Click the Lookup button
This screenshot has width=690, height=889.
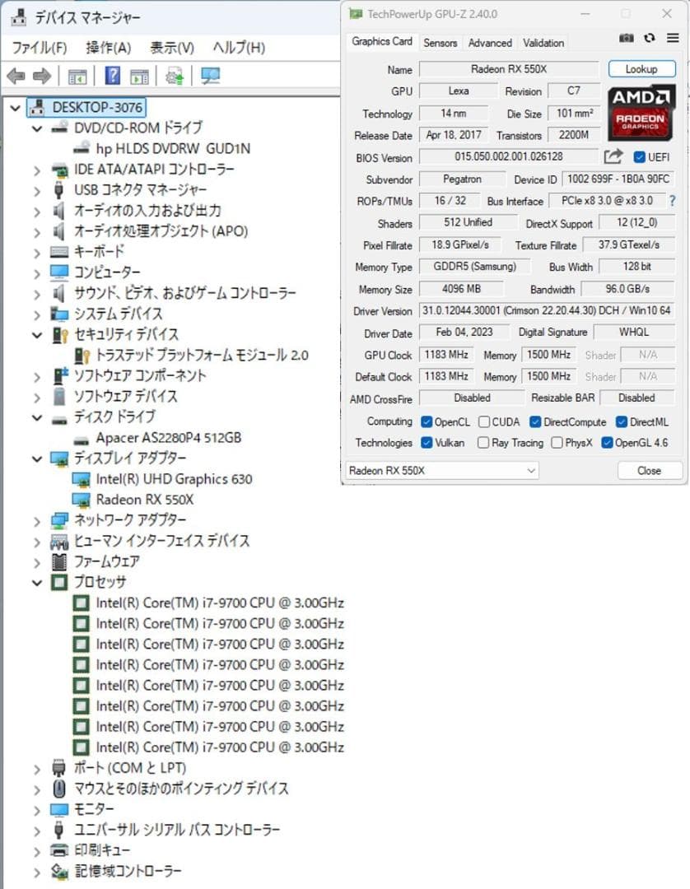[641, 69]
